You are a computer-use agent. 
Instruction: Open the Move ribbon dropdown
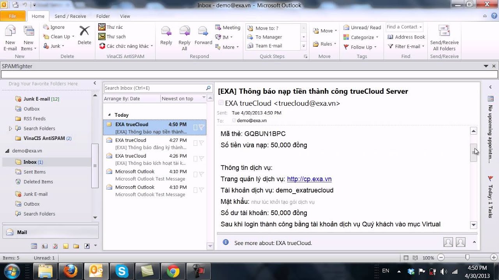(324, 31)
